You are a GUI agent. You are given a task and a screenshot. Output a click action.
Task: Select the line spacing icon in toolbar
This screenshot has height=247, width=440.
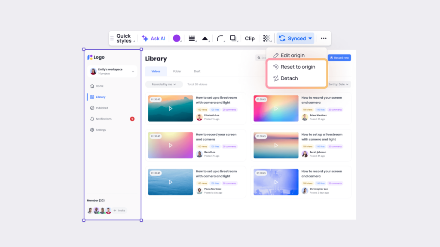coord(192,38)
